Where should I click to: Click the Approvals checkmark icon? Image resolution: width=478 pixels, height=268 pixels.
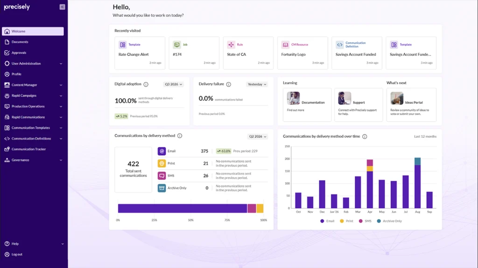[x=7, y=53]
